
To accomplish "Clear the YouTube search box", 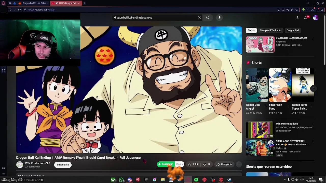I will [x=200, y=18].
